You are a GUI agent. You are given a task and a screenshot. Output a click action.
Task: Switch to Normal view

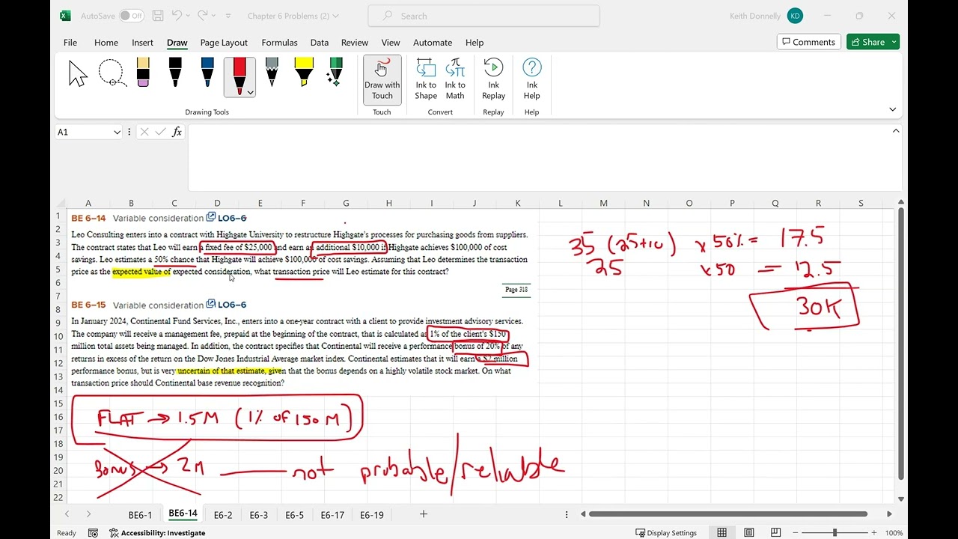point(721,533)
